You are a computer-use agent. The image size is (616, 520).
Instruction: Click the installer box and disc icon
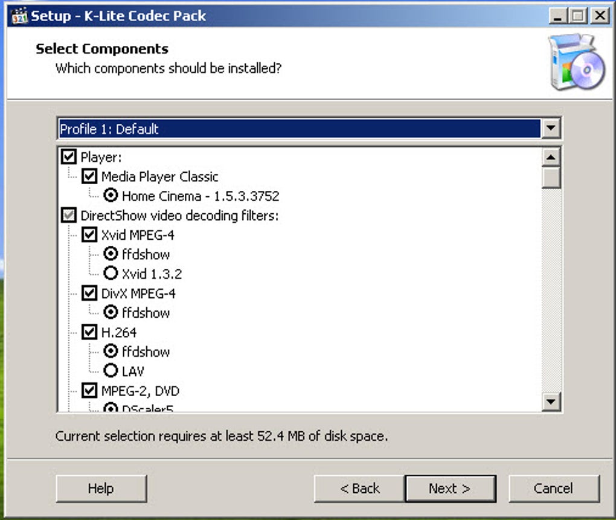coord(577,62)
